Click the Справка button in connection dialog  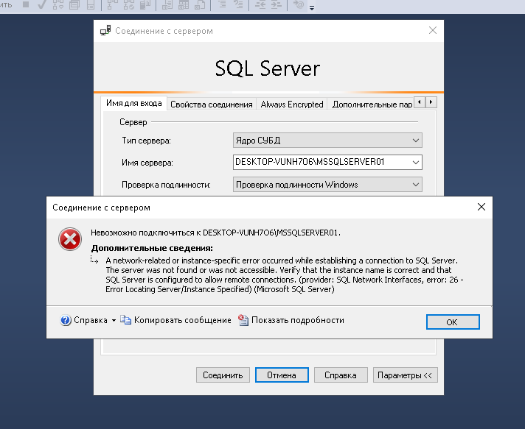click(341, 375)
